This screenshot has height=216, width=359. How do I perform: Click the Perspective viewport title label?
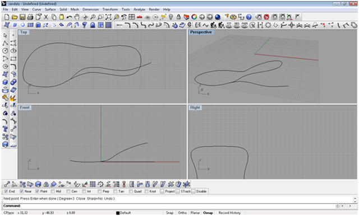pos(201,32)
